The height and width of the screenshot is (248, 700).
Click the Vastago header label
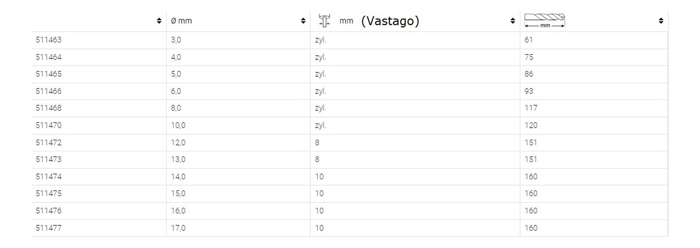[x=390, y=21]
